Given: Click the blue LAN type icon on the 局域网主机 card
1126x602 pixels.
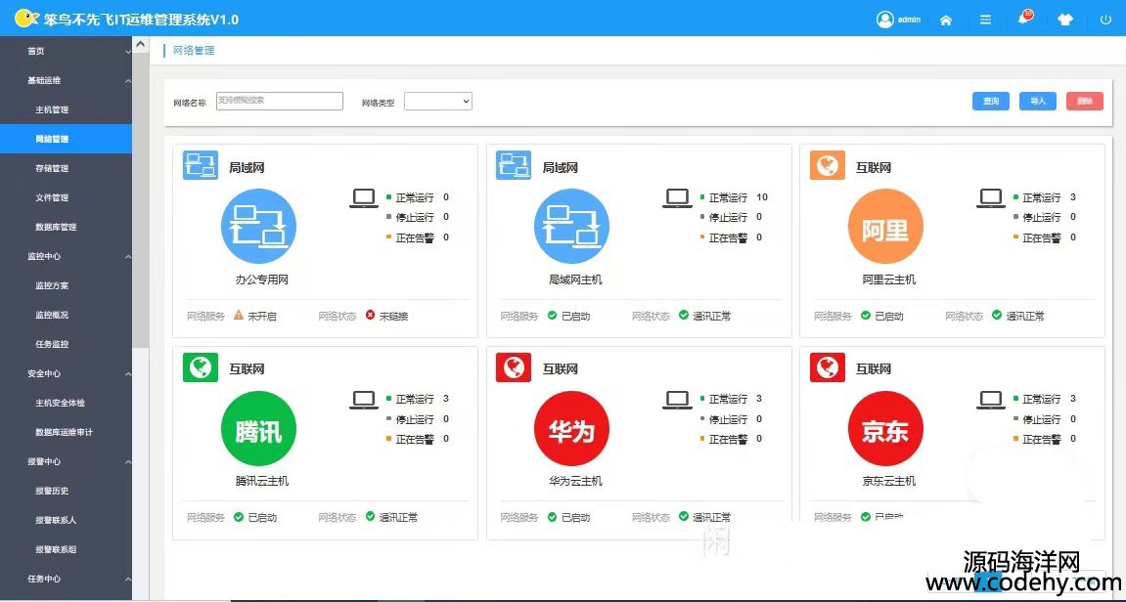Looking at the screenshot, I should (514, 166).
